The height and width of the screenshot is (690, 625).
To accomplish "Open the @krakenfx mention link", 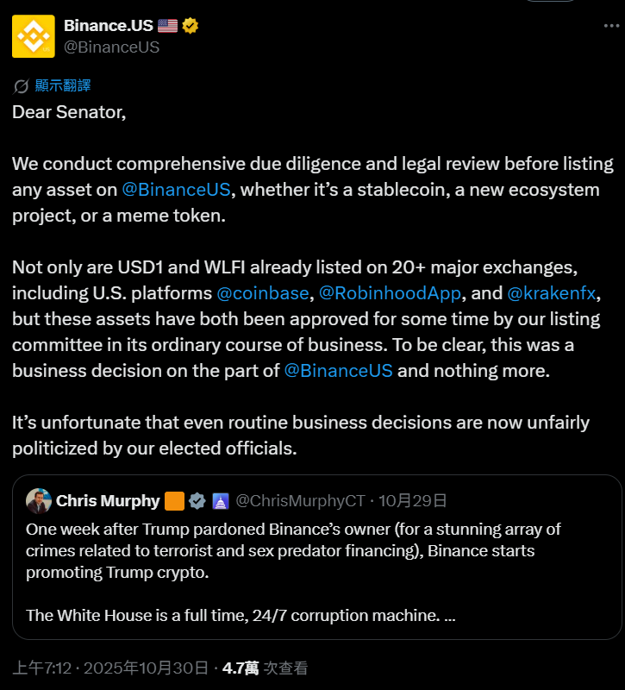I will pos(552,293).
